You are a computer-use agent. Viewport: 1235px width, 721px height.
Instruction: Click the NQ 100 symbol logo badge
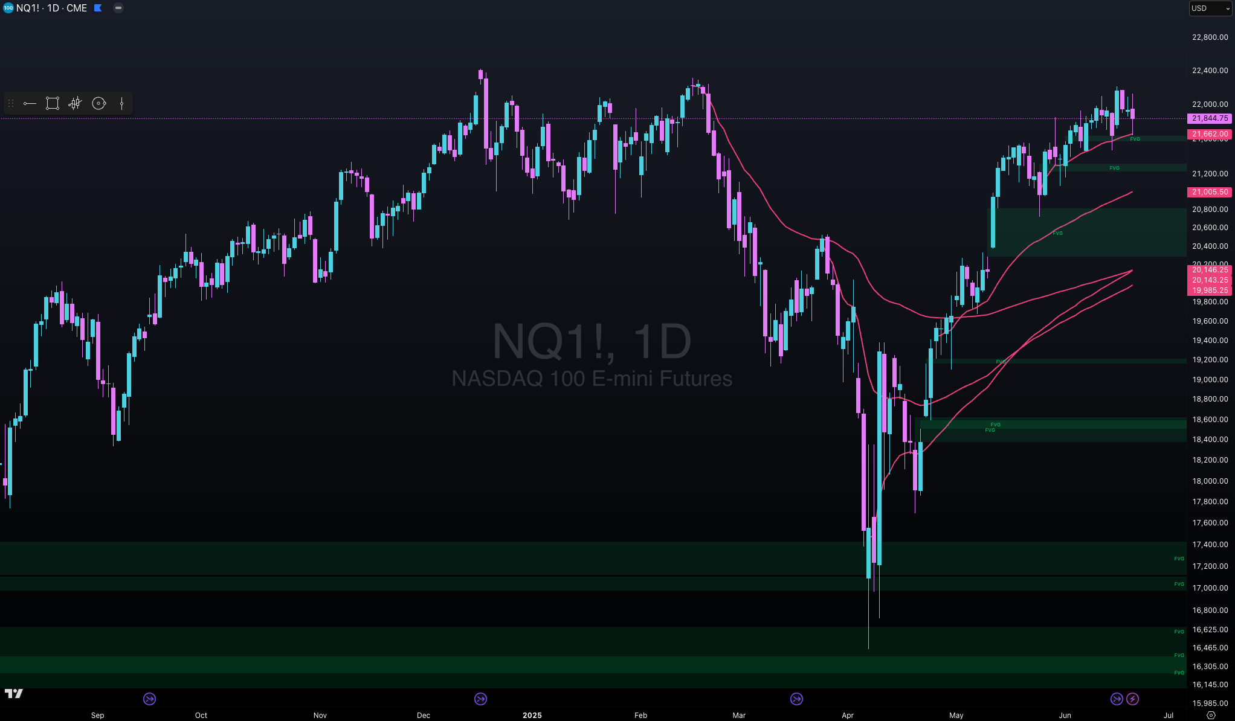(8, 8)
